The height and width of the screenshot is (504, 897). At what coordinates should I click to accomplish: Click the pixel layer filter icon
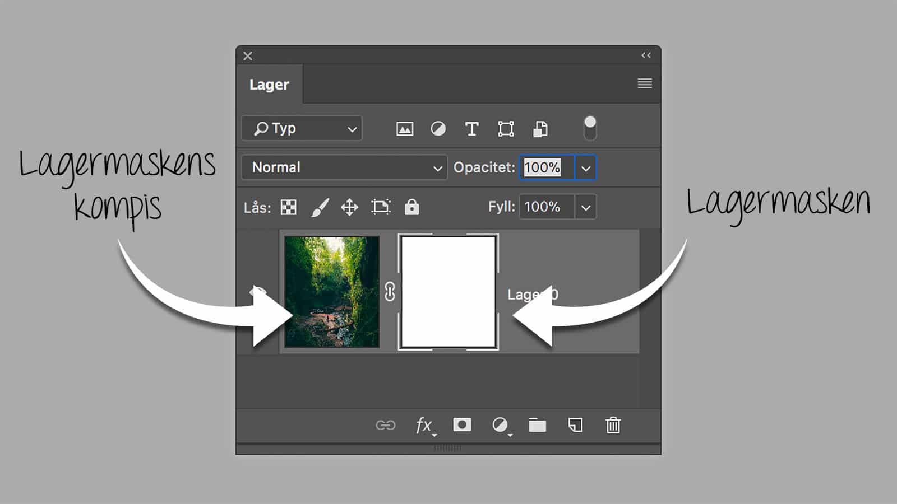tap(404, 129)
